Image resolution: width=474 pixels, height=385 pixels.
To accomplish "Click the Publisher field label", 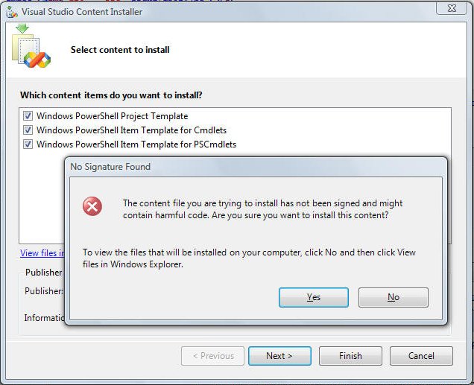I will pos(44,291).
